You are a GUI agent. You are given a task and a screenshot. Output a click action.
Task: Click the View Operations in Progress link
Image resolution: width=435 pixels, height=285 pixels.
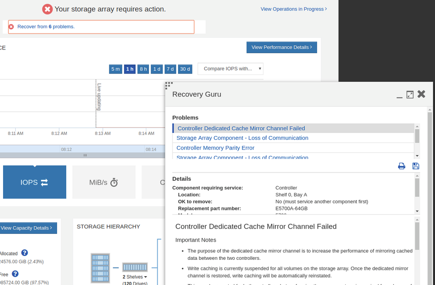tap(293, 9)
